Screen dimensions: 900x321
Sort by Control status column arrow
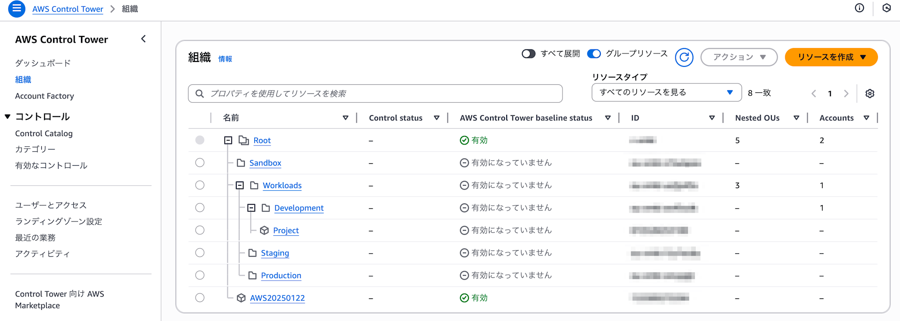436,118
